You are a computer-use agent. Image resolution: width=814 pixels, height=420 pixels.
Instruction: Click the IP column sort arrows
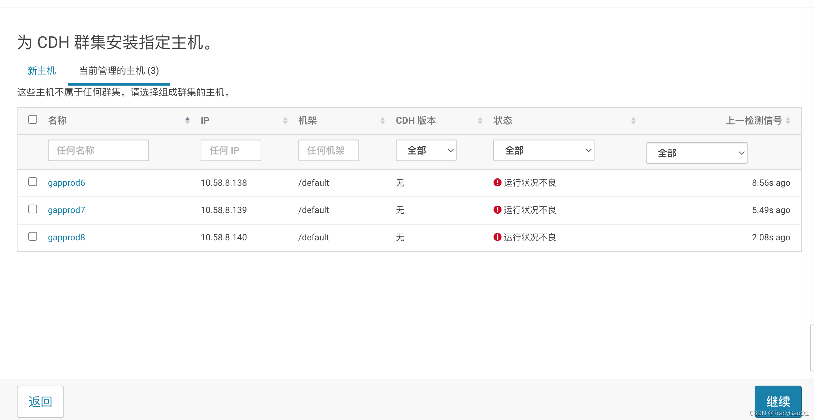point(285,120)
